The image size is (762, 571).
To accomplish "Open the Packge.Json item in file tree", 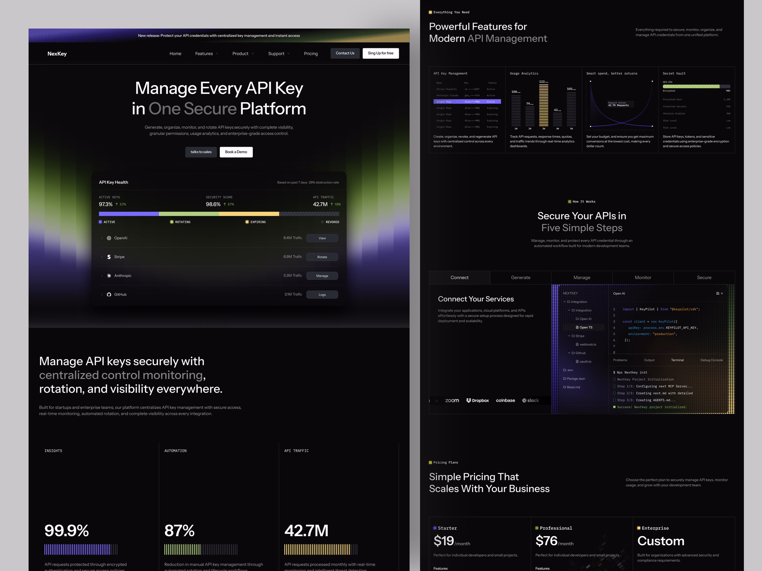I will (x=574, y=379).
